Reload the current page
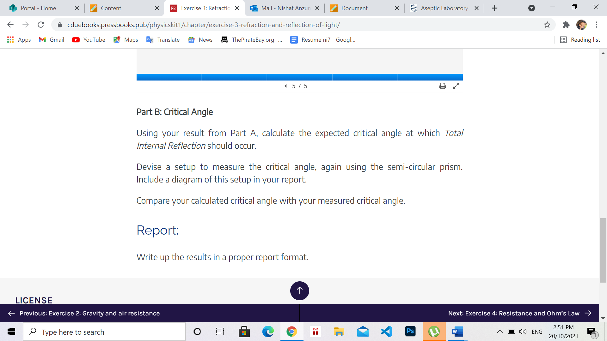This screenshot has height=341, width=607. point(41,25)
